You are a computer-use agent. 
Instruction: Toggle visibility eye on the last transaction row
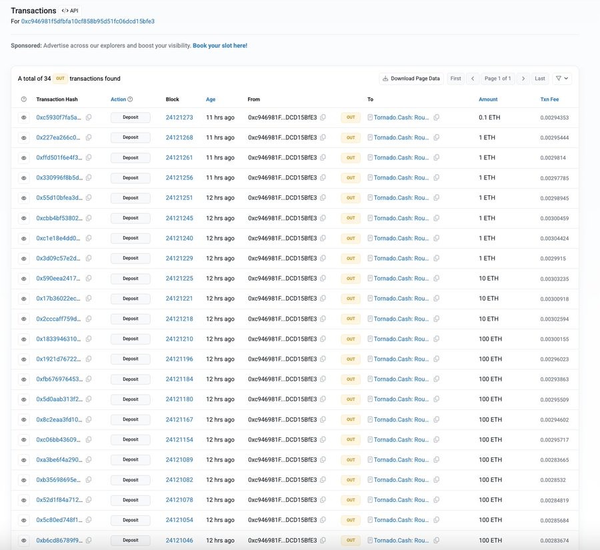pyautogui.click(x=23, y=540)
